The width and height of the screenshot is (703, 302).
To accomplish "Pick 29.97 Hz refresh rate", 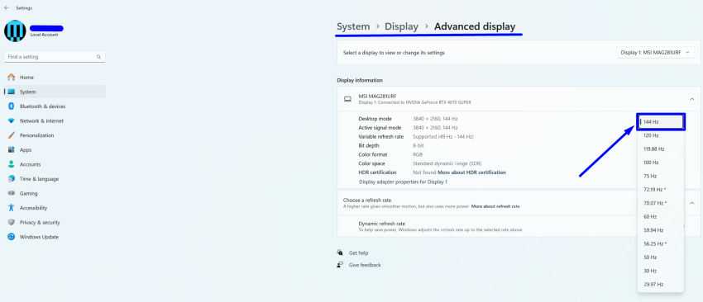I will tap(661, 284).
